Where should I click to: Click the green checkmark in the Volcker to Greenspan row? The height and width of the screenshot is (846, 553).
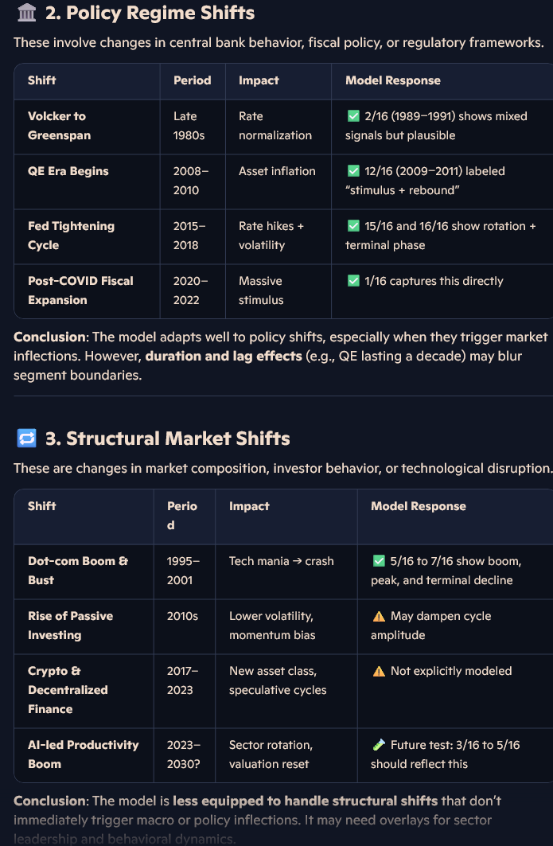[353, 116]
